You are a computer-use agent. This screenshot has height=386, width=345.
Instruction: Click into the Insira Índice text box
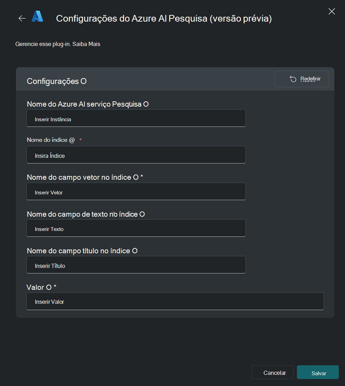click(136, 155)
